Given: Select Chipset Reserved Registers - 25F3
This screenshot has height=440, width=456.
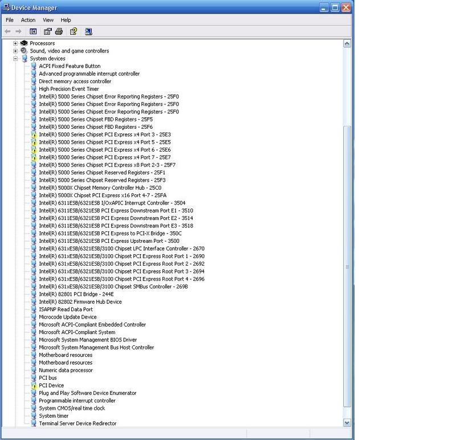Looking at the screenshot, I should point(103,180).
